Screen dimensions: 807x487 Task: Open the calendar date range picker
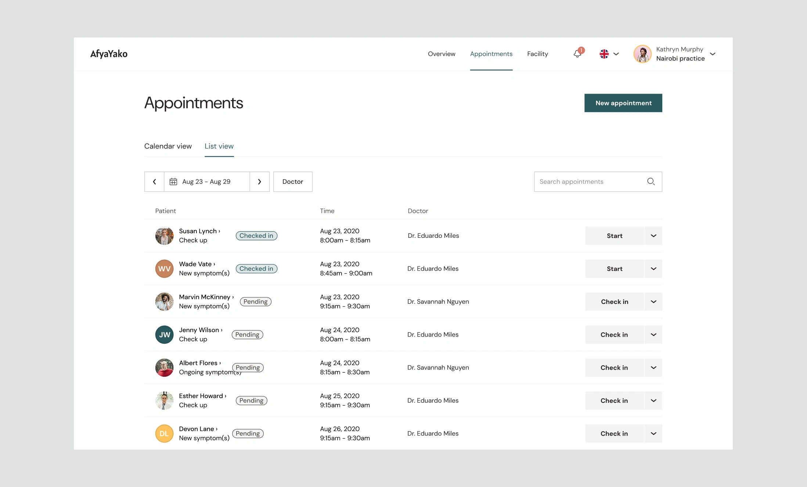(x=206, y=182)
